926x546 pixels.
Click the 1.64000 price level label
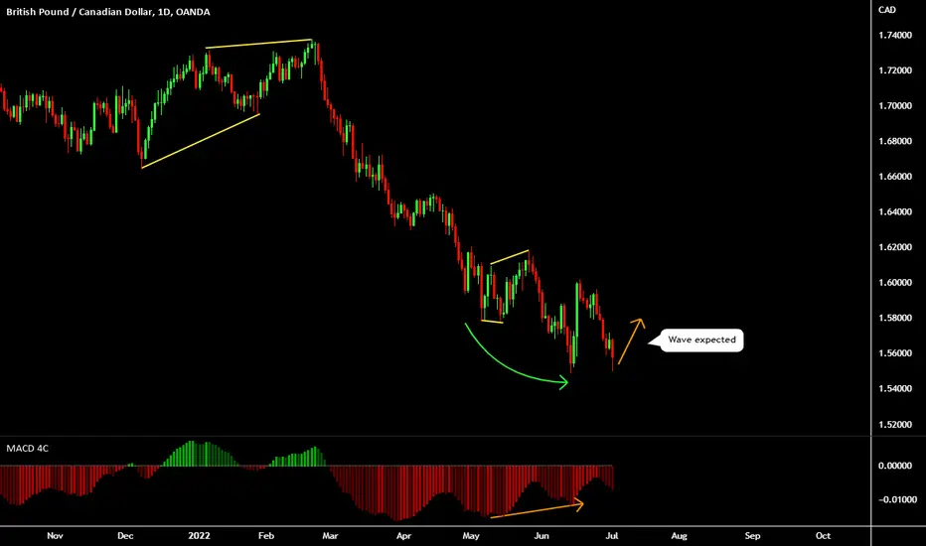coord(894,211)
